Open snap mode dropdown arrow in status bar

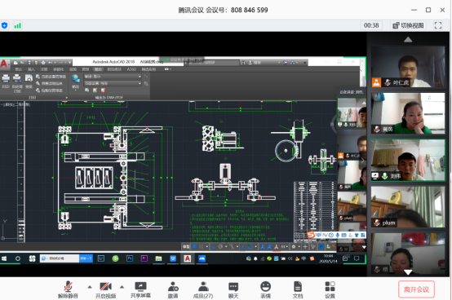(x=207, y=247)
